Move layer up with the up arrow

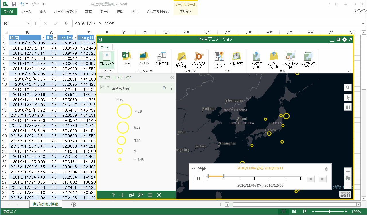click(113, 195)
